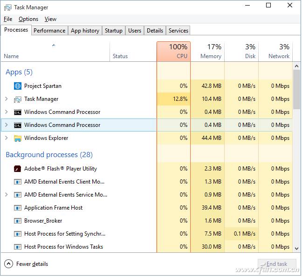Image resolution: width=302 pixels, height=277 pixels.
Task: Select the Processes tab
Action: pyautogui.click(x=16, y=30)
